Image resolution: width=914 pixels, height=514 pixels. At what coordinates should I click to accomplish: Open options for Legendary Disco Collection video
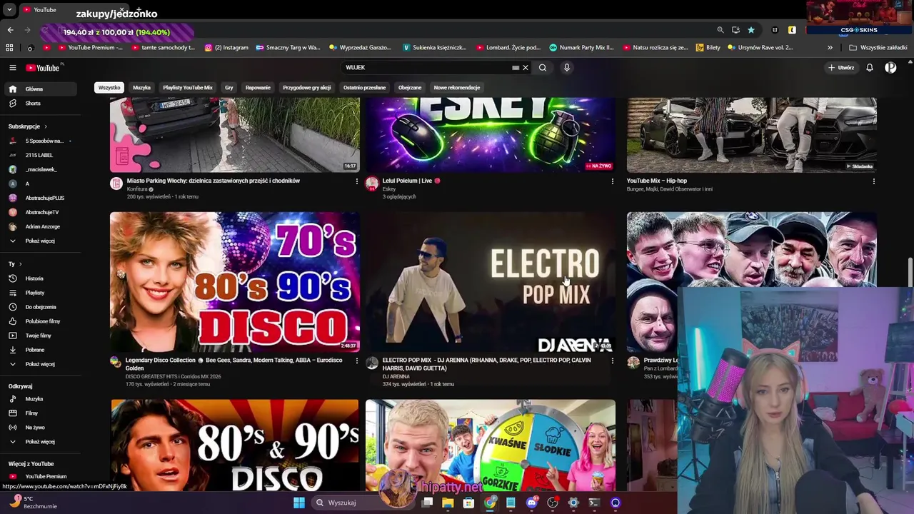[357, 361]
